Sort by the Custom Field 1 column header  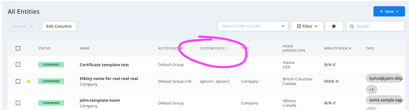click(213, 48)
